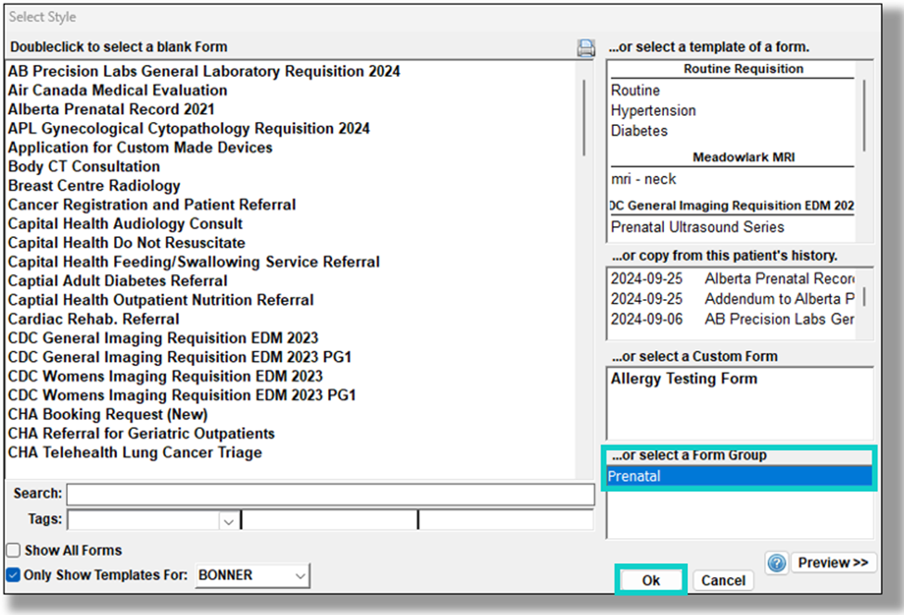This screenshot has height=615, width=904.
Task: Select the Routine template
Action: [x=635, y=91]
